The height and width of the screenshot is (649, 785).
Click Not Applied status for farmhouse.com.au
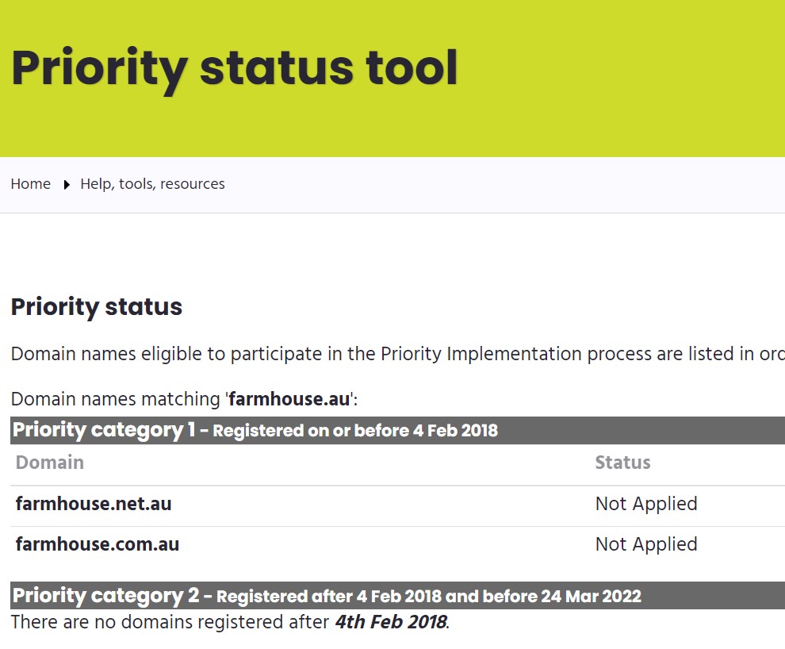click(x=646, y=544)
